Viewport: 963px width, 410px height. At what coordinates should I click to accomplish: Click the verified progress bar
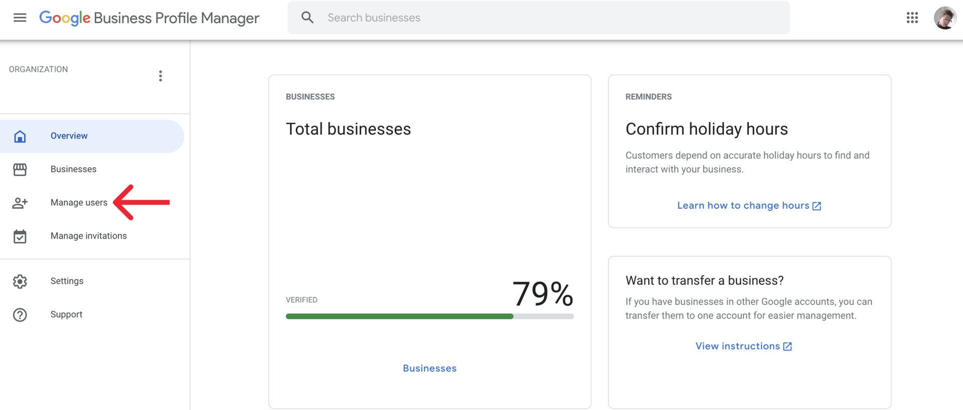[430, 316]
